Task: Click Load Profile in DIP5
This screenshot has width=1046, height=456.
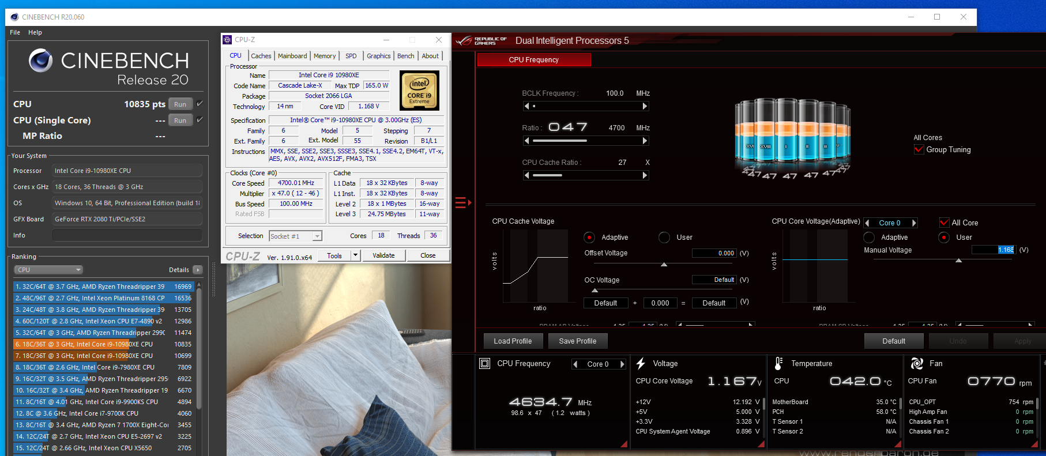Action: click(x=513, y=341)
